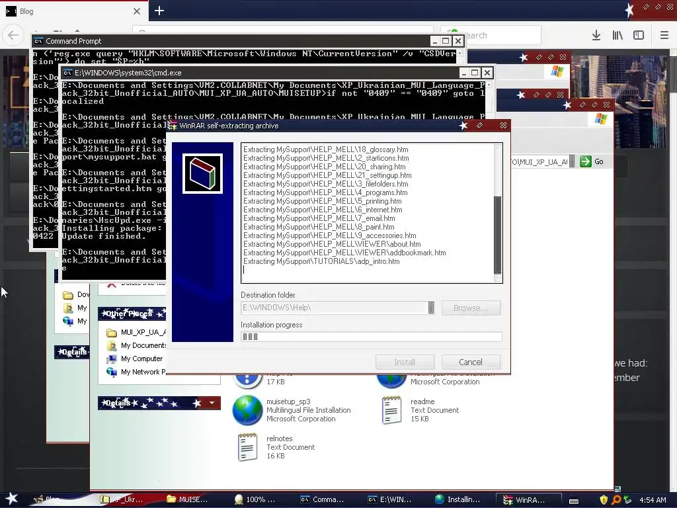Click the WinRAR extraction log scrollbar thumb
This screenshot has width=677, height=508.
tap(497, 235)
